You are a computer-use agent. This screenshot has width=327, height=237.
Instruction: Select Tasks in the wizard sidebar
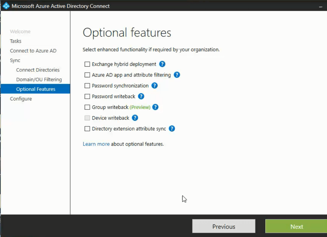[16, 41]
